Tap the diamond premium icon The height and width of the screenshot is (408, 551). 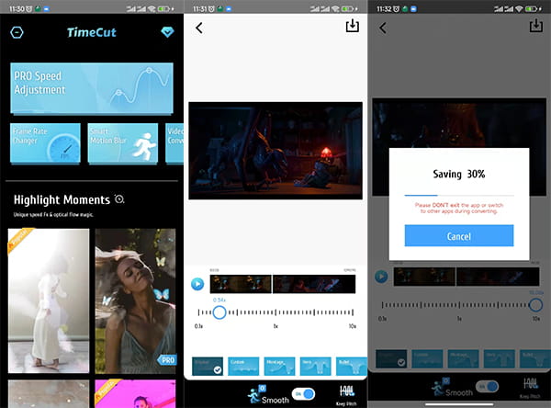point(167,32)
